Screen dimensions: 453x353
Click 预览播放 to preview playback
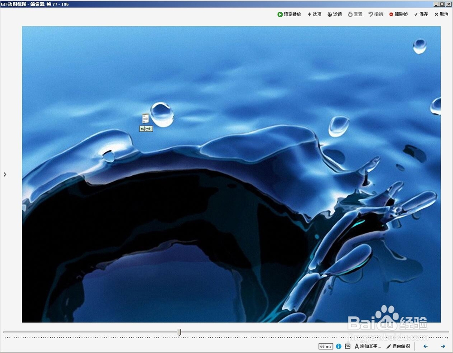[289, 14]
